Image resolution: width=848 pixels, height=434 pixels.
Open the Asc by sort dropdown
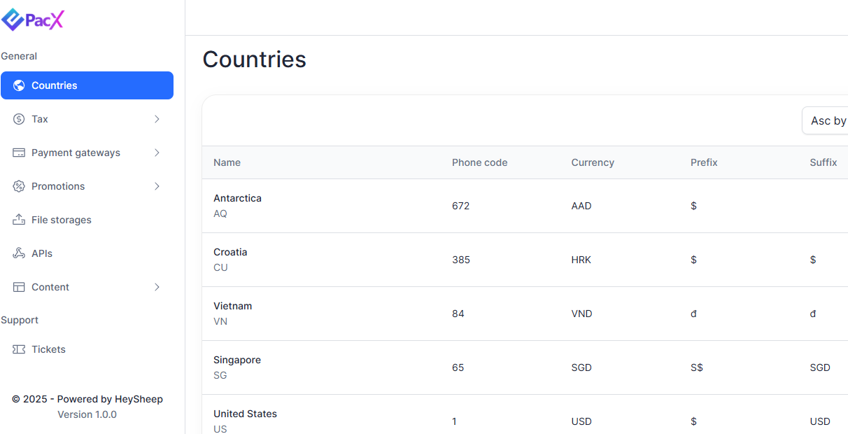[x=828, y=121]
